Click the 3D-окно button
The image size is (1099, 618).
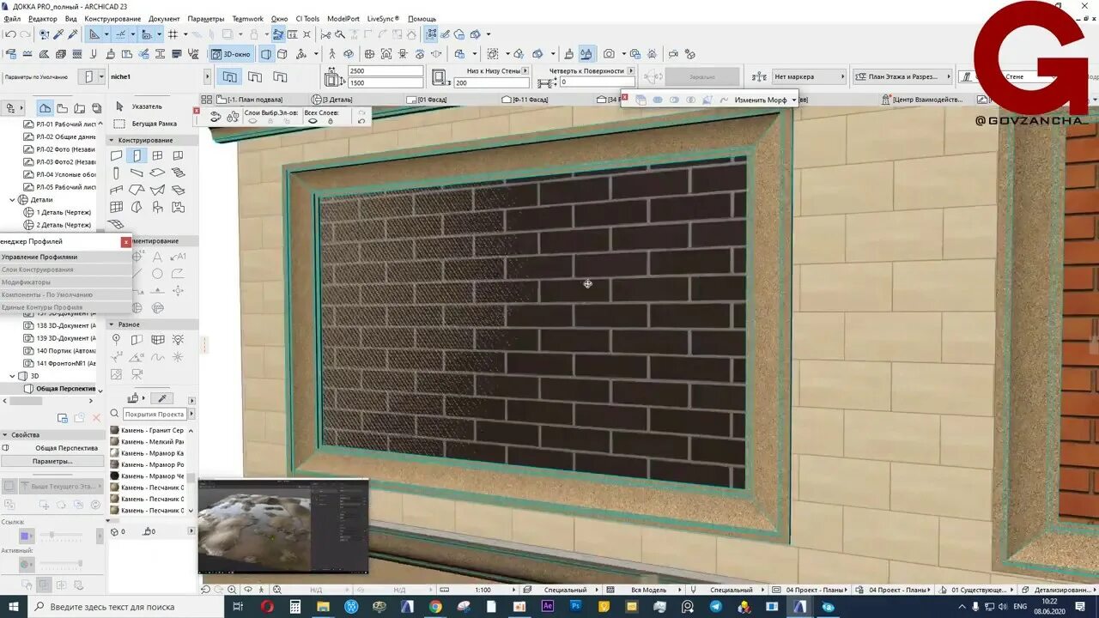(233, 54)
